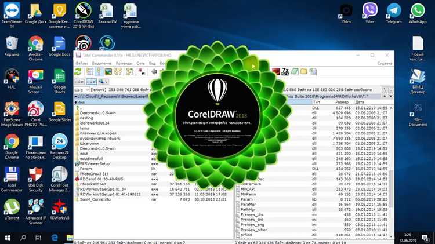Go to parent directory dots button
The width and height of the screenshot is (435, 244).
point(390,90)
